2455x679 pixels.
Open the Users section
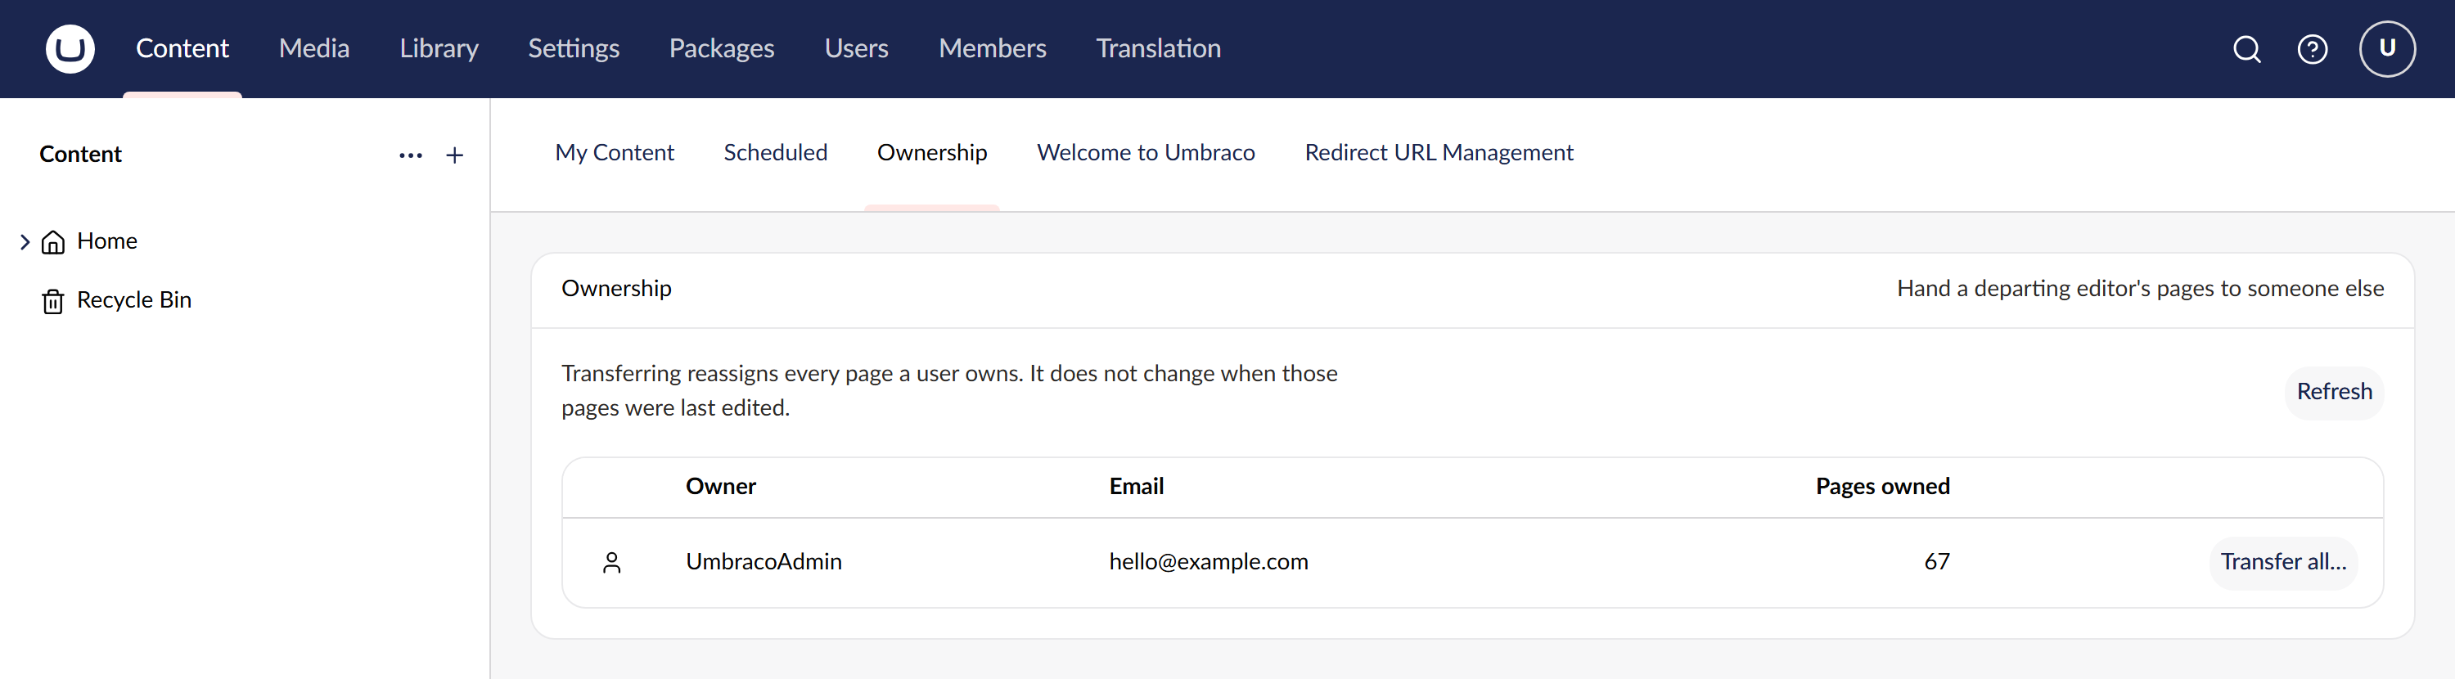(x=856, y=48)
